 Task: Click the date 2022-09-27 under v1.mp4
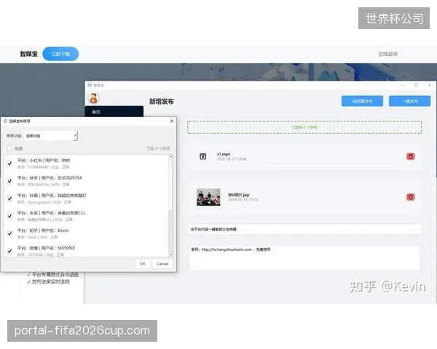coord(232,159)
